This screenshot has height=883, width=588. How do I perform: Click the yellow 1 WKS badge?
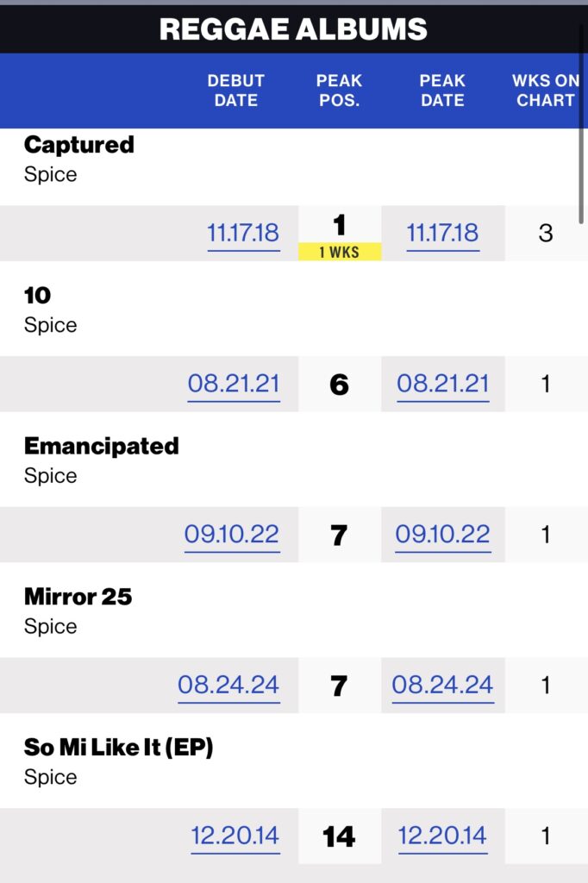(x=340, y=252)
